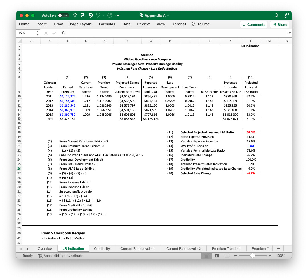The width and height of the screenshot is (308, 280).
Task: Select Selected Projected Loss Ratio 61.9% cell
Action: (251, 132)
